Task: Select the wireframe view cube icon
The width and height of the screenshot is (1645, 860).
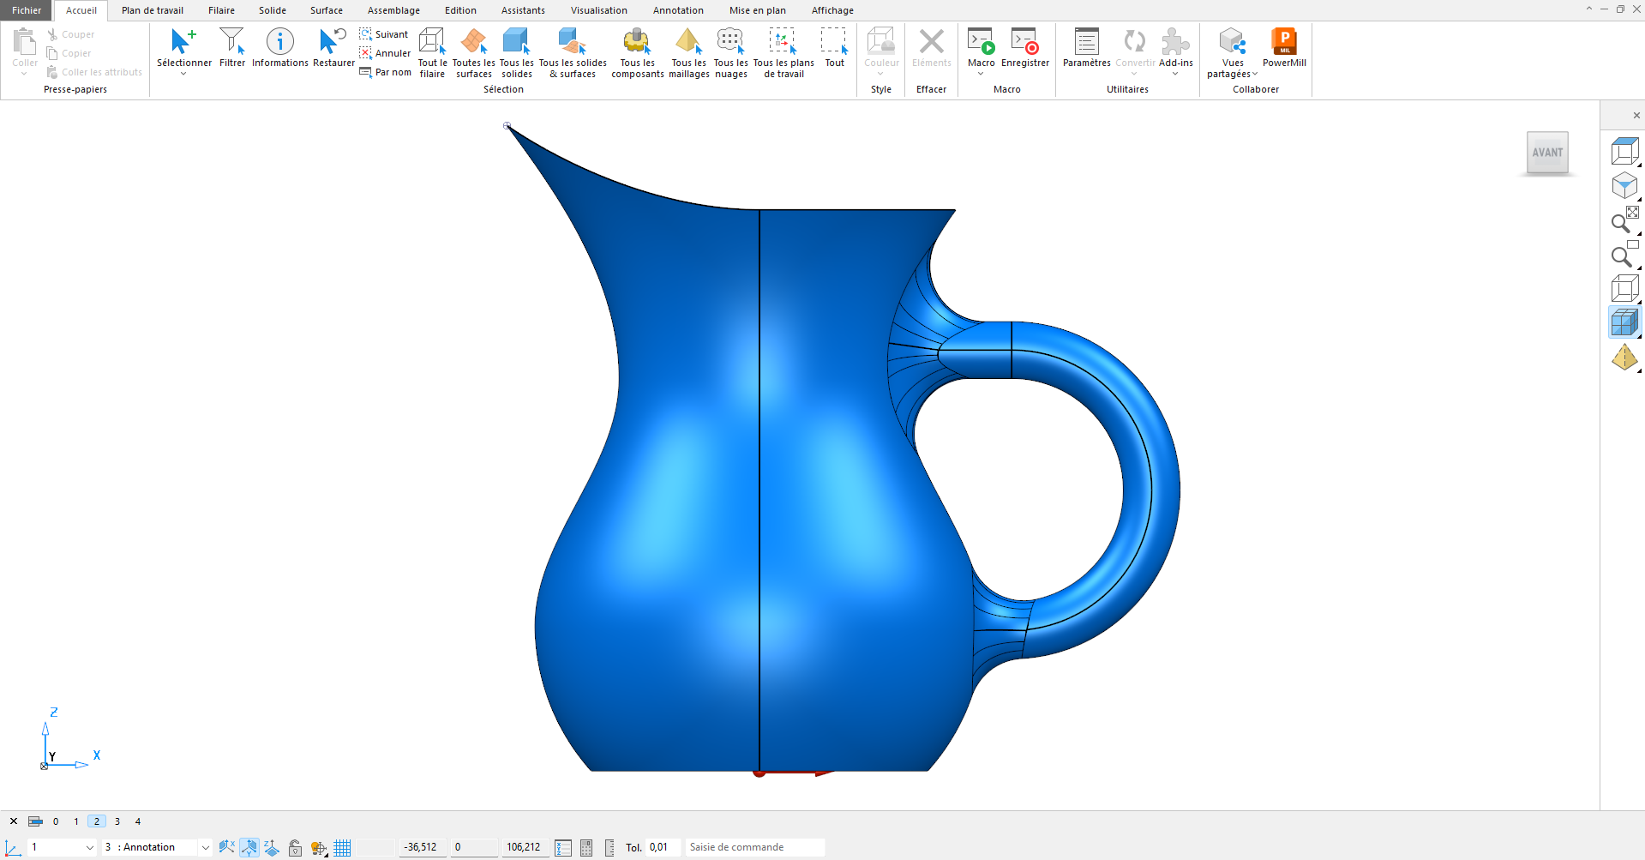Action: tap(1624, 288)
